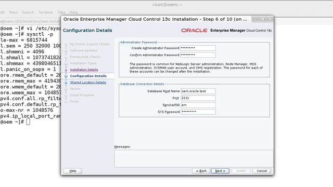
Task: Minimize the installer window
Action: pyautogui.click(x=255, y=19)
